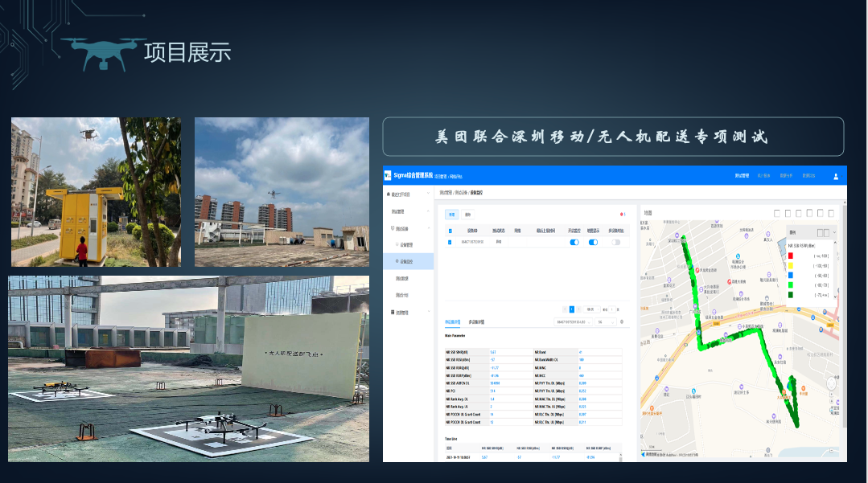Image resolution: width=868 pixels, height=483 pixels.
Task: Click page 1 in pagination
Action: [572, 309]
